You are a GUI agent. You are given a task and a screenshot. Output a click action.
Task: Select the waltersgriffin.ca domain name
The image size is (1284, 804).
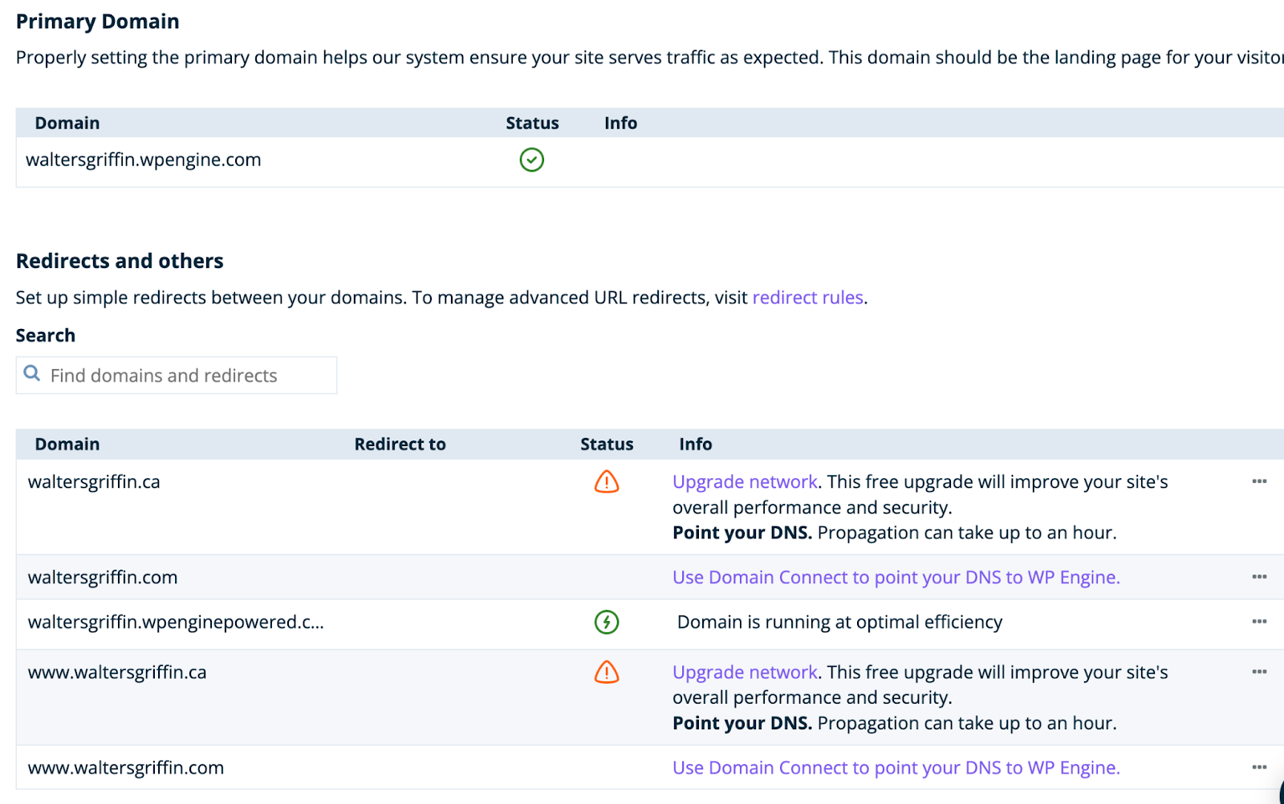pos(94,481)
